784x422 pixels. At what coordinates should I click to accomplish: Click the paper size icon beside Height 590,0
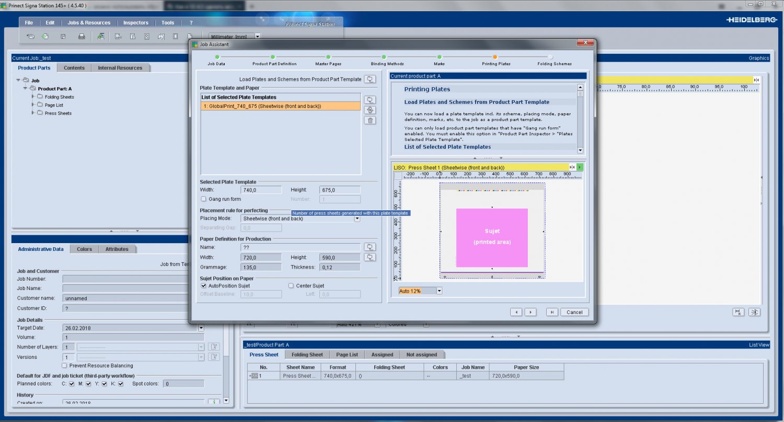click(x=370, y=257)
